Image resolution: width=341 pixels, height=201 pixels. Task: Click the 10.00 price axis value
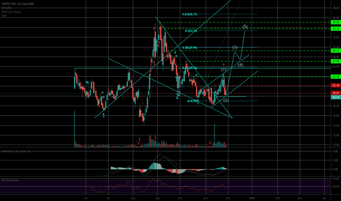click(336, 145)
